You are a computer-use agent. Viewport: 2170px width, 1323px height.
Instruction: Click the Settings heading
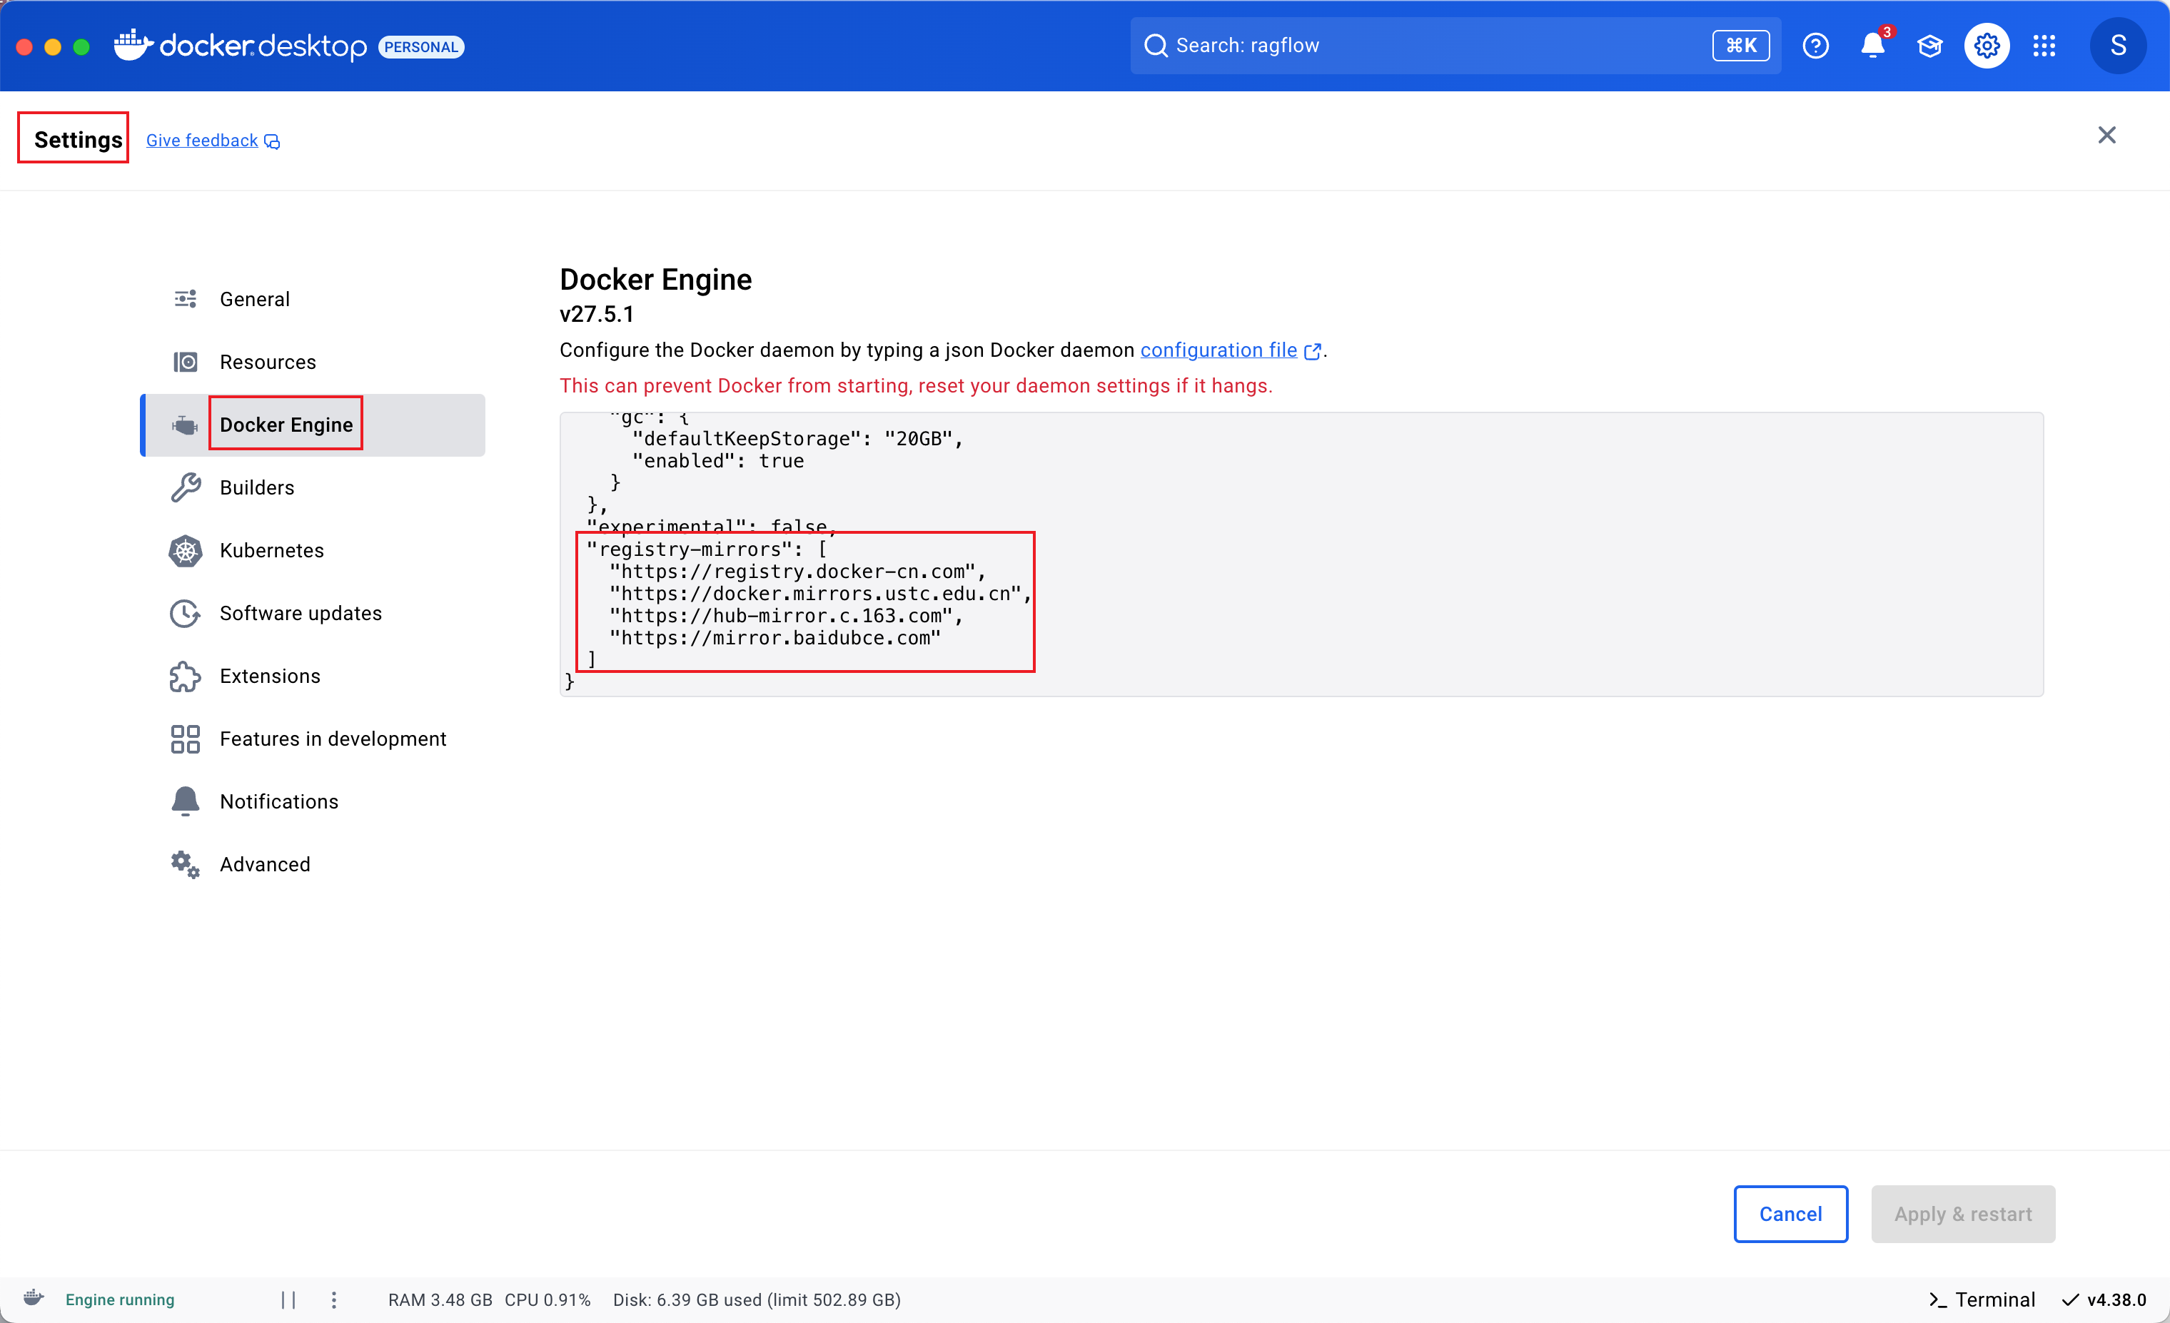[x=78, y=139]
